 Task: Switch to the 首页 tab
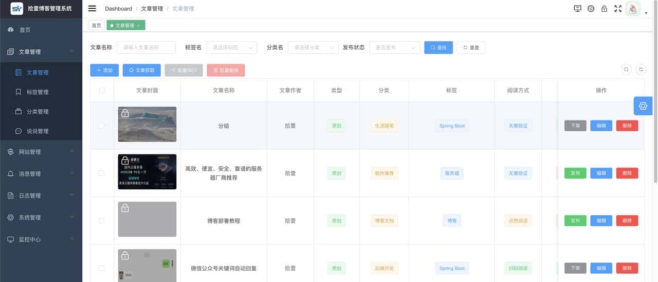coord(96,25)
